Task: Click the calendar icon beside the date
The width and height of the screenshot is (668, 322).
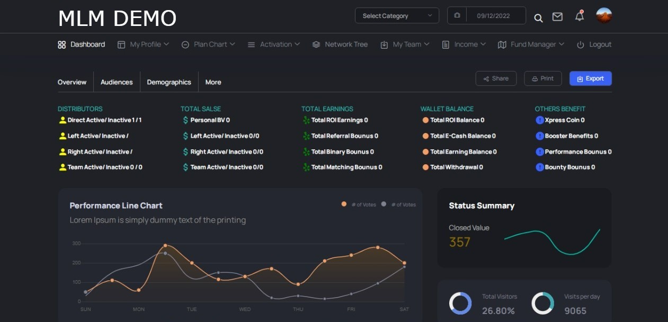Action: [457, 15]
